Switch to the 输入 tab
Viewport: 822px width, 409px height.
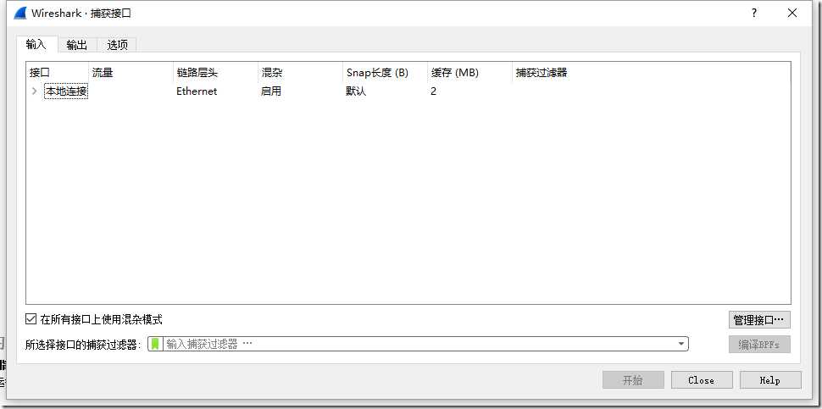click(x=36, y=45)
